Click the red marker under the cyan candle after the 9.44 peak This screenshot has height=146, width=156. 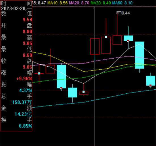coord(128,41)
